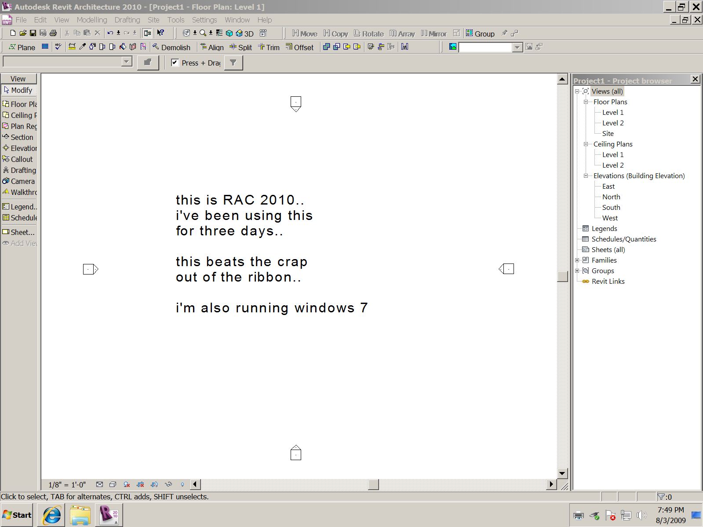Click the vertical scrollbar thumb
This screenshot has width=703, height=527.
click(562, 276)
